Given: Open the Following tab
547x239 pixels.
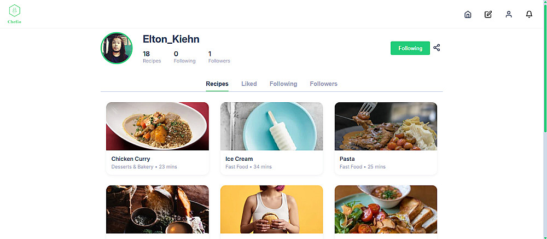Looking at the screenshot, I should 283,84.
